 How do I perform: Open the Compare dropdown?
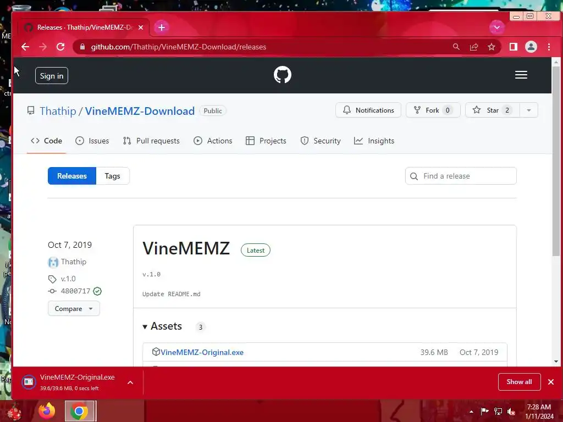click(x=74, y=309)
